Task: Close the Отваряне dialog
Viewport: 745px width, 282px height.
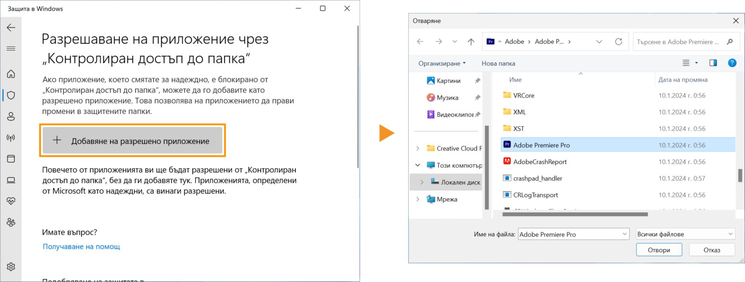Action: 736,21
